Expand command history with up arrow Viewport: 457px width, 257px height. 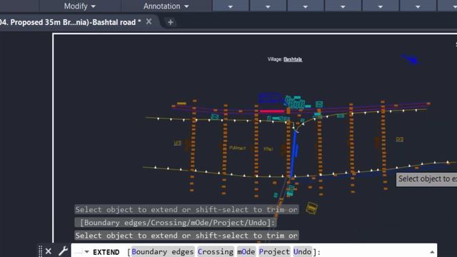point(432,252)
